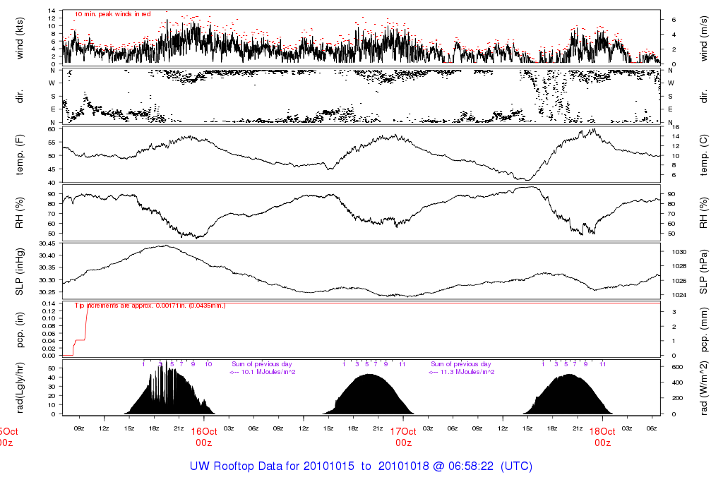This screenshot has height=494, width=723.
Task: Click the '18Oct 00z' date marker
Action: [x=602, y=437]
